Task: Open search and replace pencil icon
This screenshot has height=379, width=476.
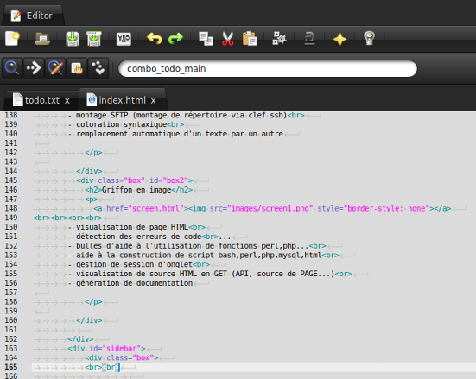Action: pos(55,68)
